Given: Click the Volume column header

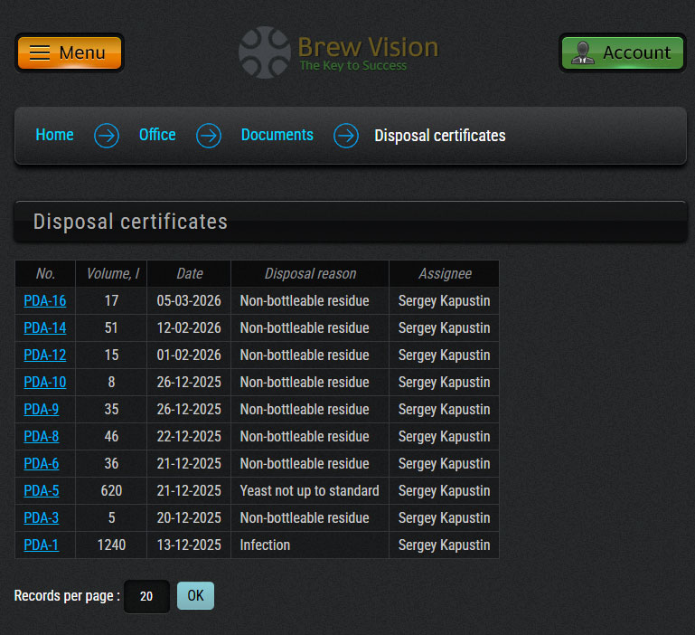Looking at the screenshot, I should [x=112, y=274].
